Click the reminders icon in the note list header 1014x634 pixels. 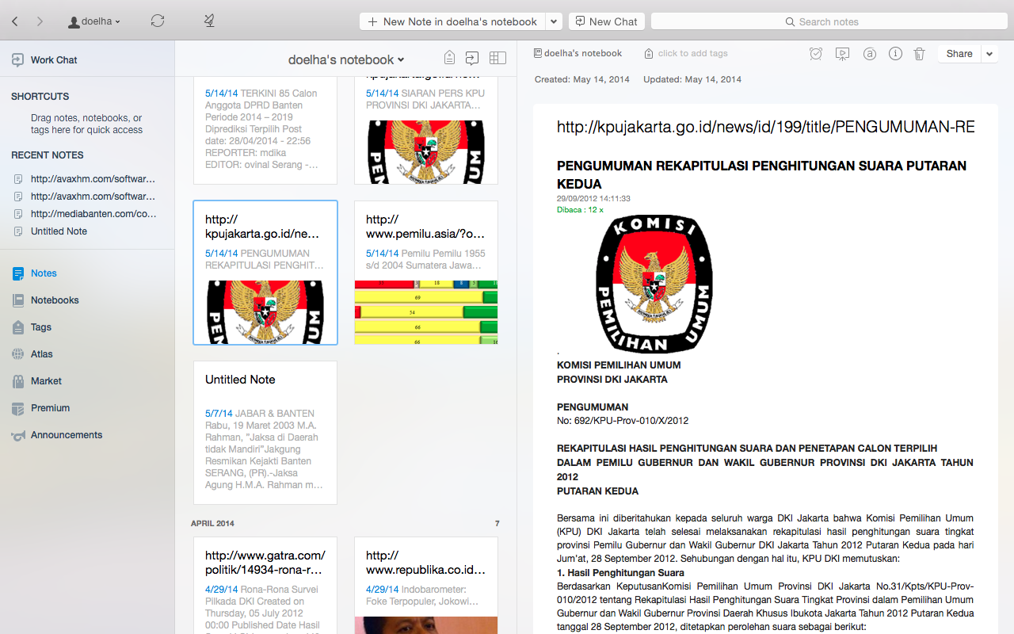(449, 58)
